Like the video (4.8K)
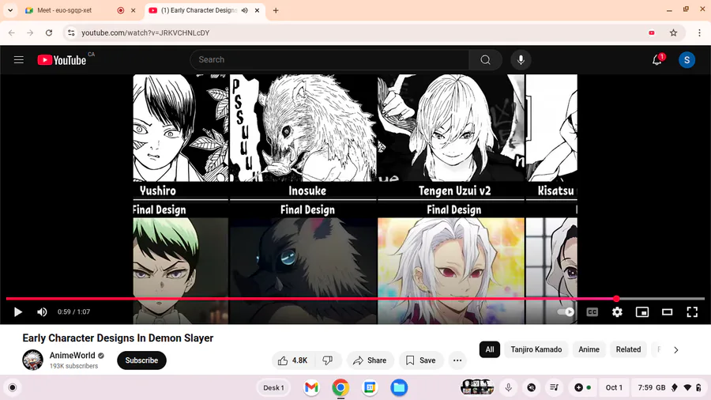Viewport: 711px width, 400px height. 294,360
